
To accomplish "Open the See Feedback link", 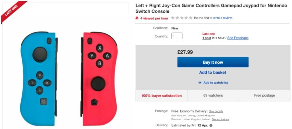I will click(x=238, y=38).
